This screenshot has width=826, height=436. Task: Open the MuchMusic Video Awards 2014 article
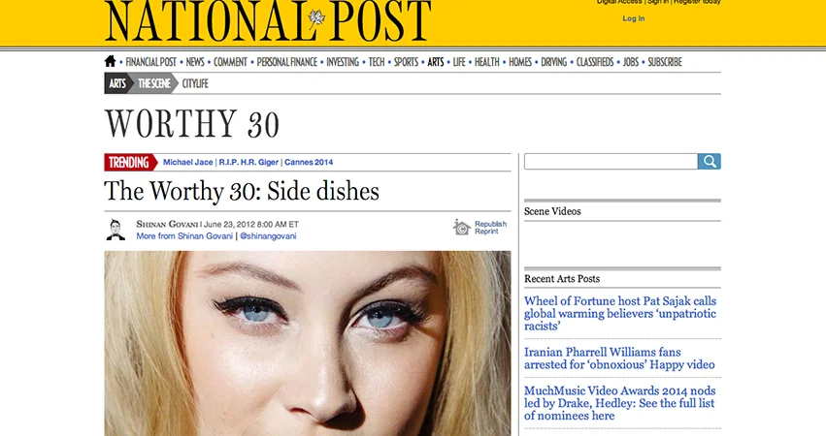tap(619, 403)
